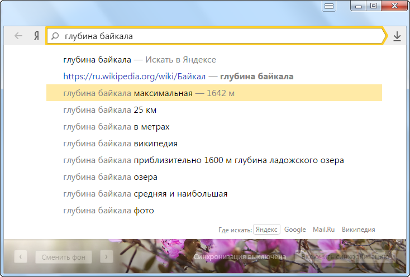Image resolution: width=410 pixels, height=277 pixels.
Task: Choose suggestion "глубина байкала википедия"
Action: (x=214, y=143)
